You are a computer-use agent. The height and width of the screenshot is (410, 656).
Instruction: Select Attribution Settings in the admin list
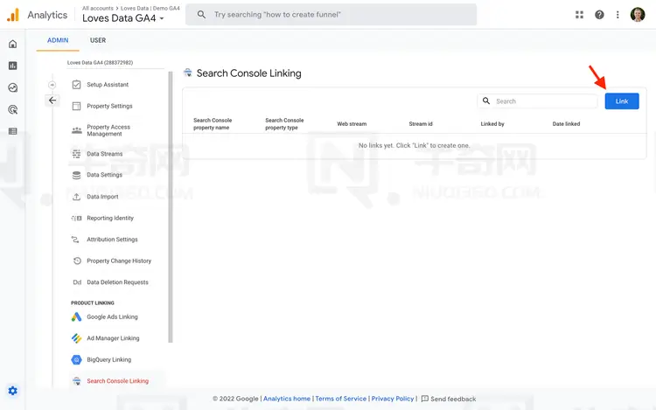pyautogui.click(x=112, y=240)
